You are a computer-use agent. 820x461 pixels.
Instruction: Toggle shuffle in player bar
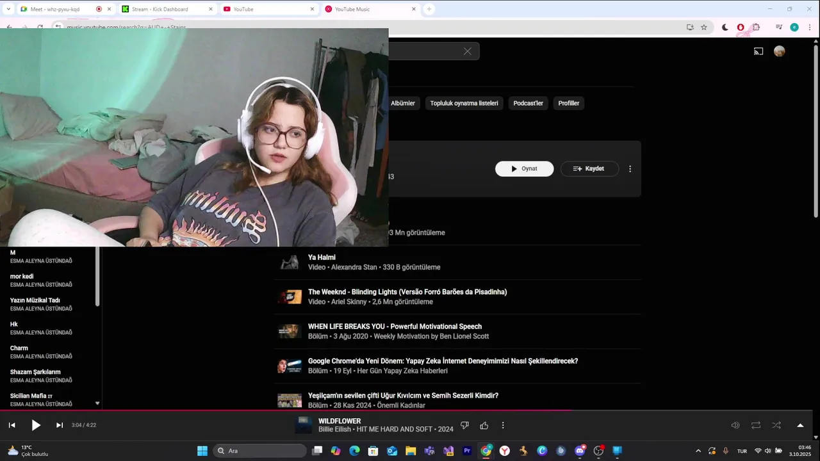pos(776,425)
